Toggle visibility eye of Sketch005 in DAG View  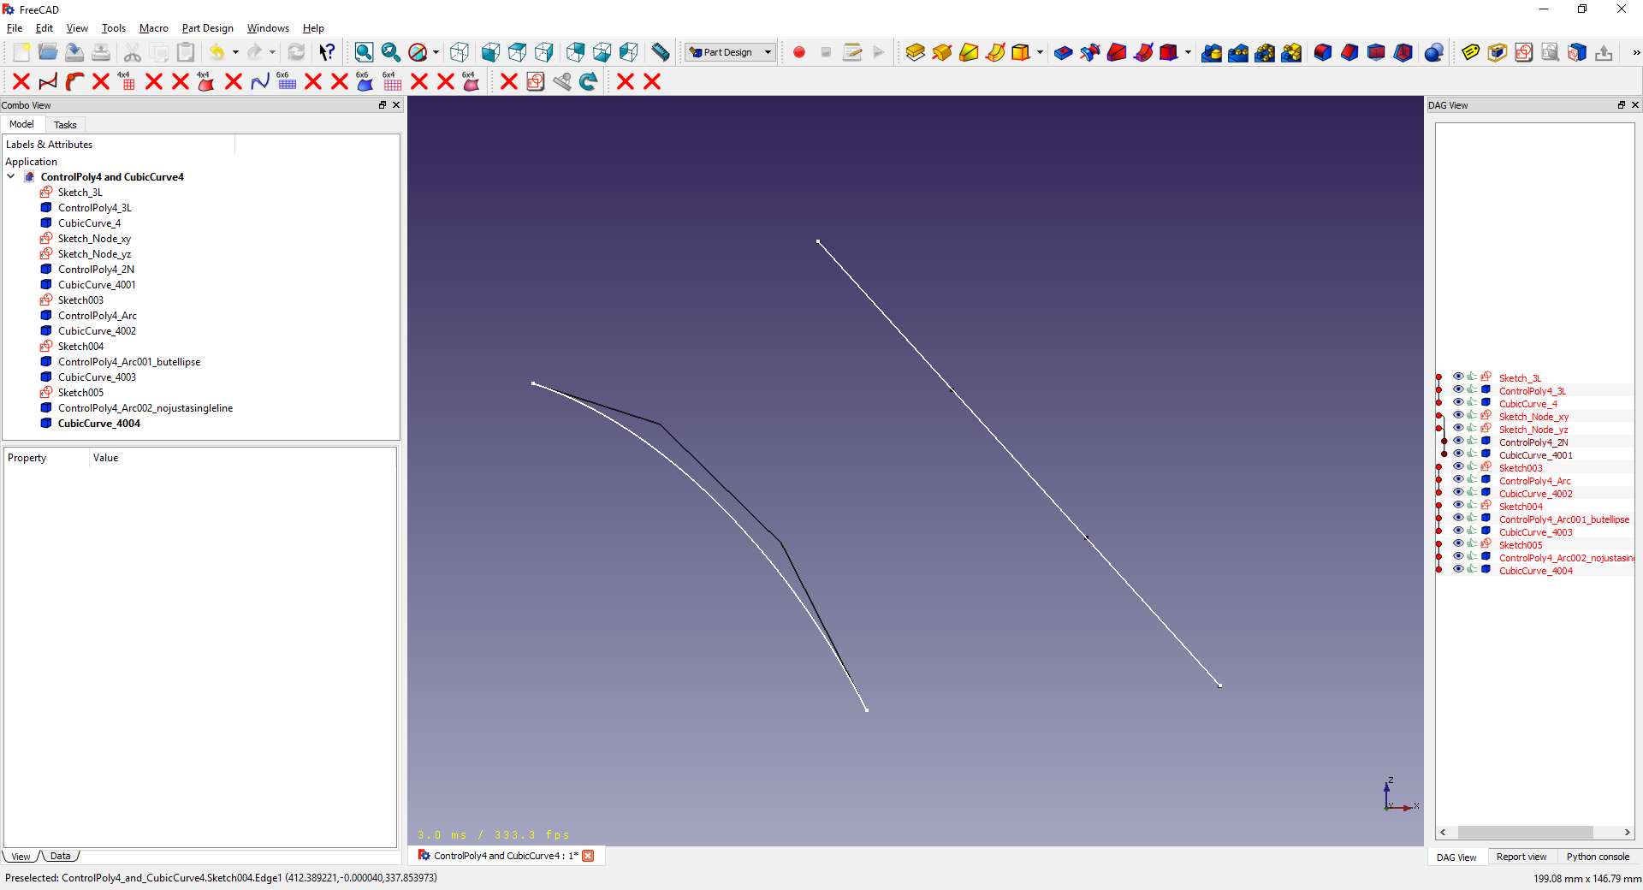tap(1458, 543)
